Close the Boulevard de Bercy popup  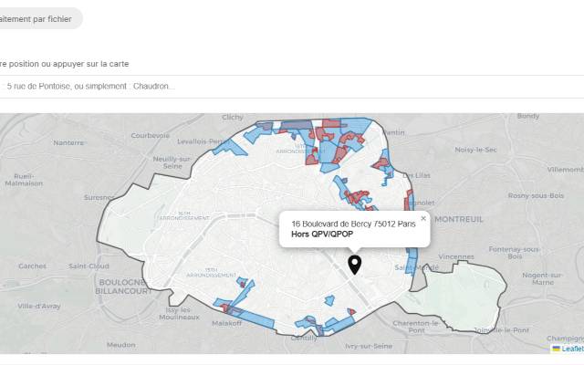point(423,218)
